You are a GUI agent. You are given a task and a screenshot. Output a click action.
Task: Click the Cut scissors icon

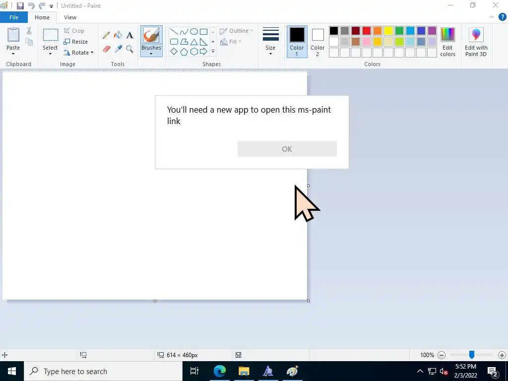pyautogui.click(x=29, y=31)
